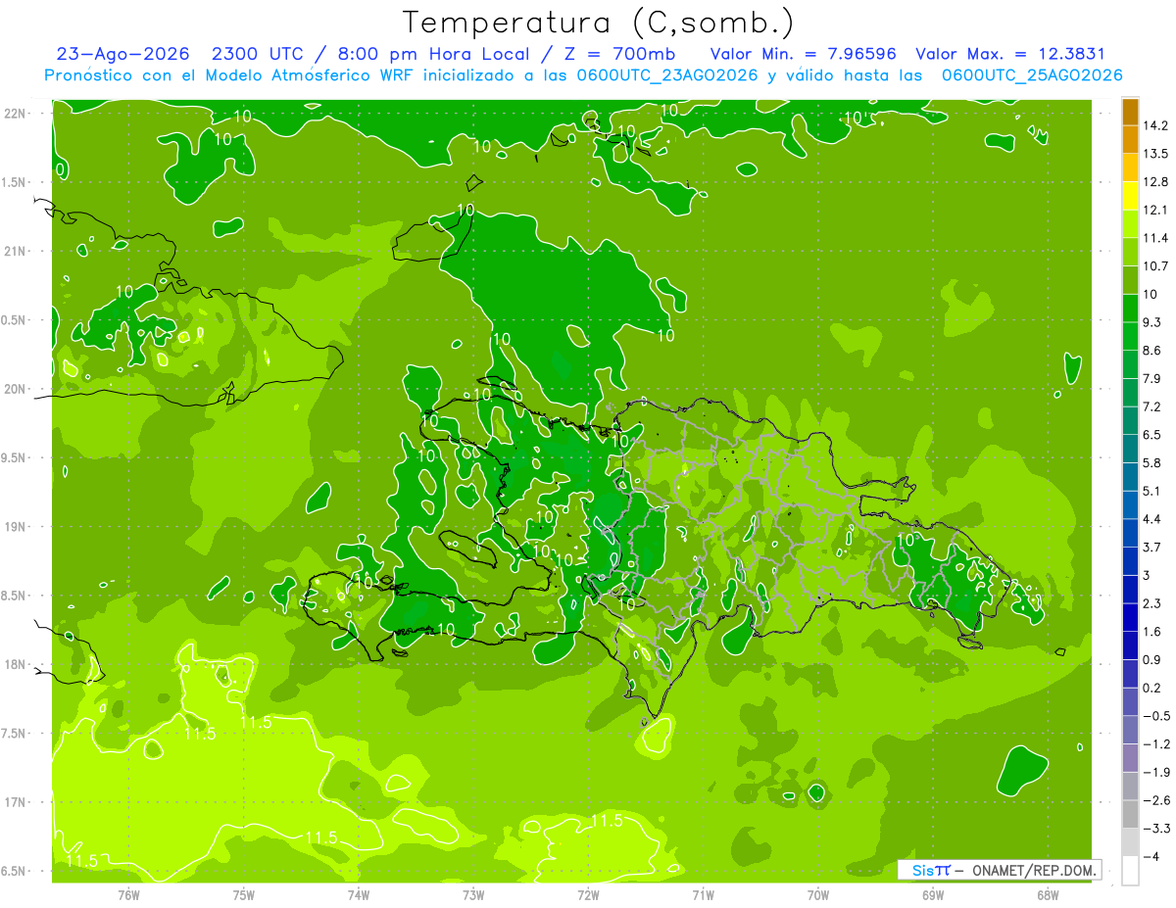This screenshot has height=908, width=1176.
Task: Click the valid-until time '0600UTC_25AGO2026'
Action: [1032, 74]
